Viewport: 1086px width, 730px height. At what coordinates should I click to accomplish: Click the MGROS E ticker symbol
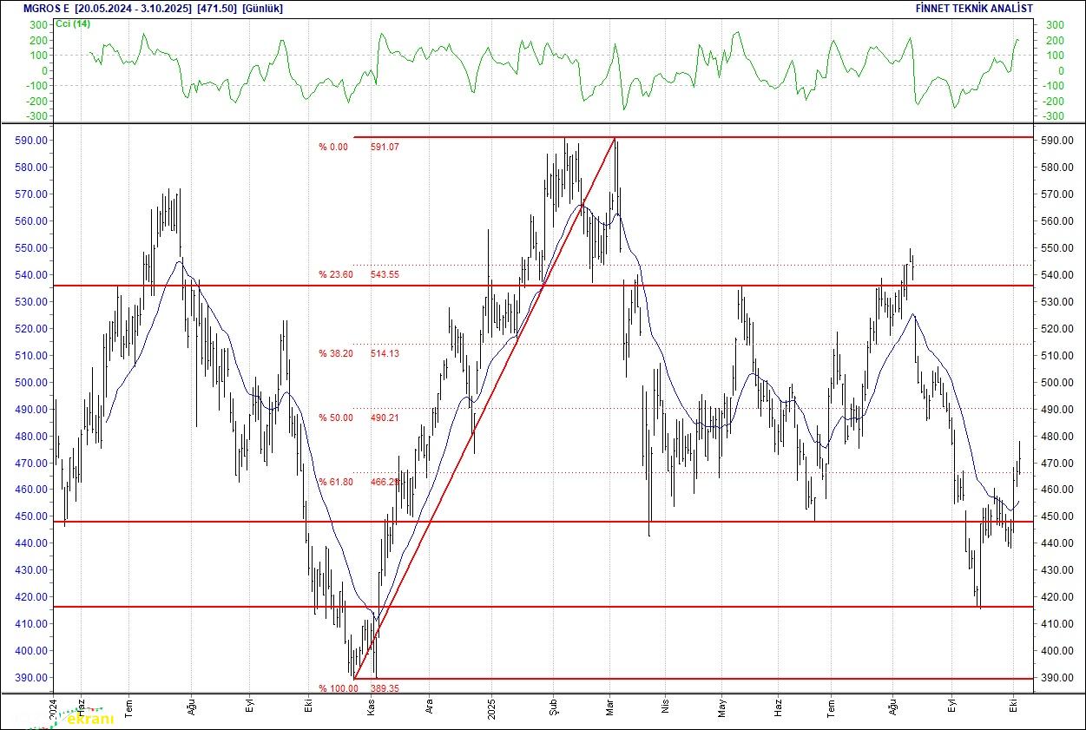tap(47, 9)
